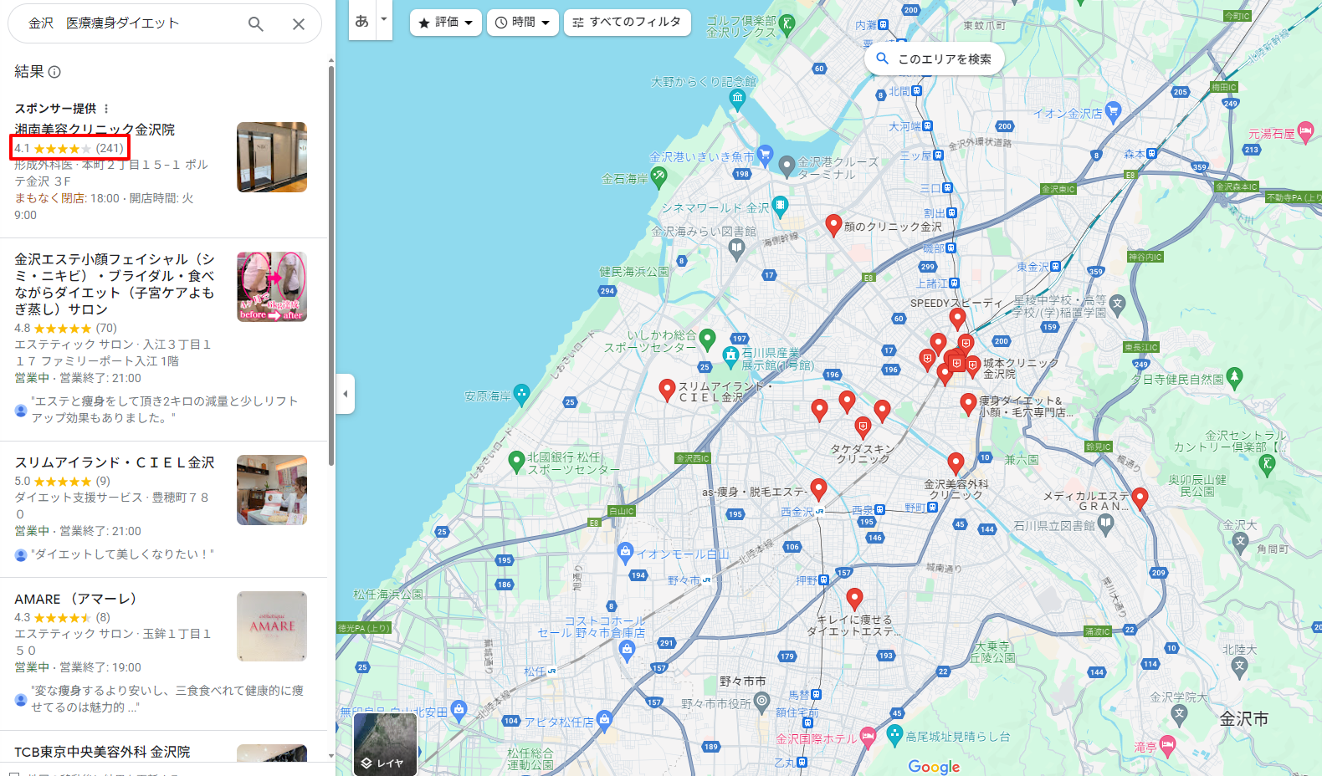Select the as-痩身・脱毛エステ map pin
The height and width of the screenshot is (776, 1322).
pos(819,489)
